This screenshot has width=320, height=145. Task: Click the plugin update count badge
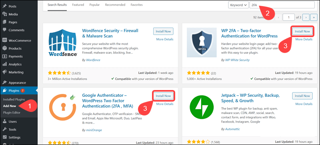22,91
